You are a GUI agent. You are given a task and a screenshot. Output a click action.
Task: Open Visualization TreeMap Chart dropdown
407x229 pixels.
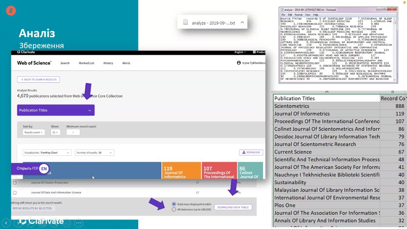(47, 153)
